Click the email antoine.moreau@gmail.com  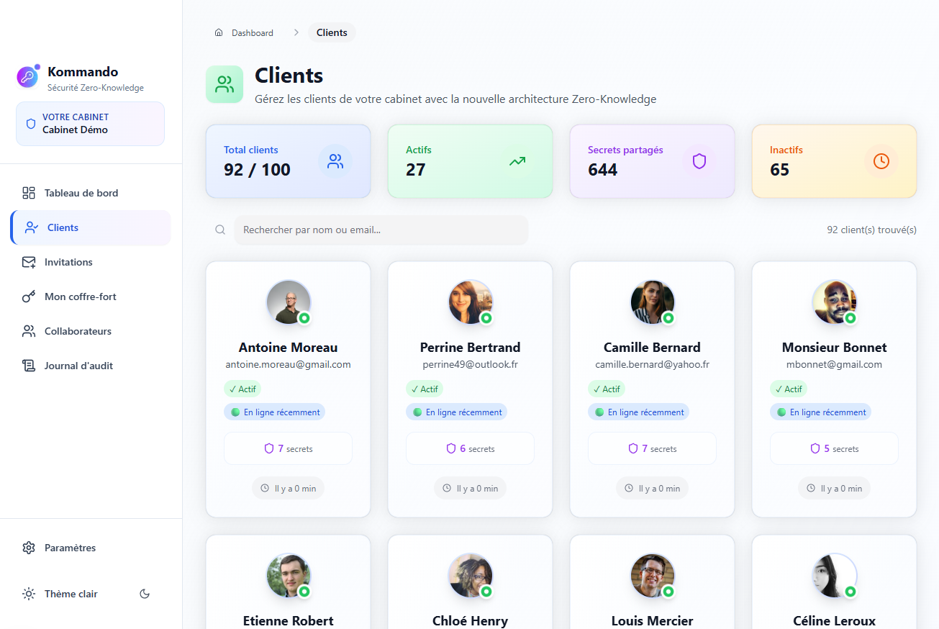click(x=289, y=365)
